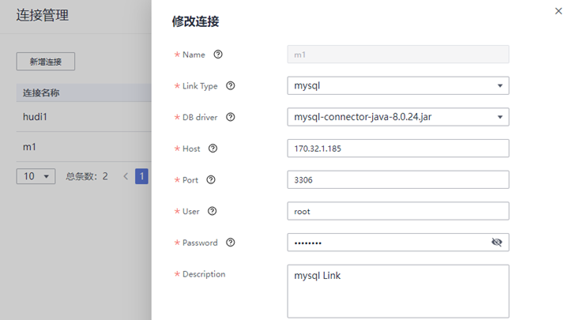The height and width of the screenshot is (320, 572).
Task: Close the modify connection dialog
Action: pos(559,10)
